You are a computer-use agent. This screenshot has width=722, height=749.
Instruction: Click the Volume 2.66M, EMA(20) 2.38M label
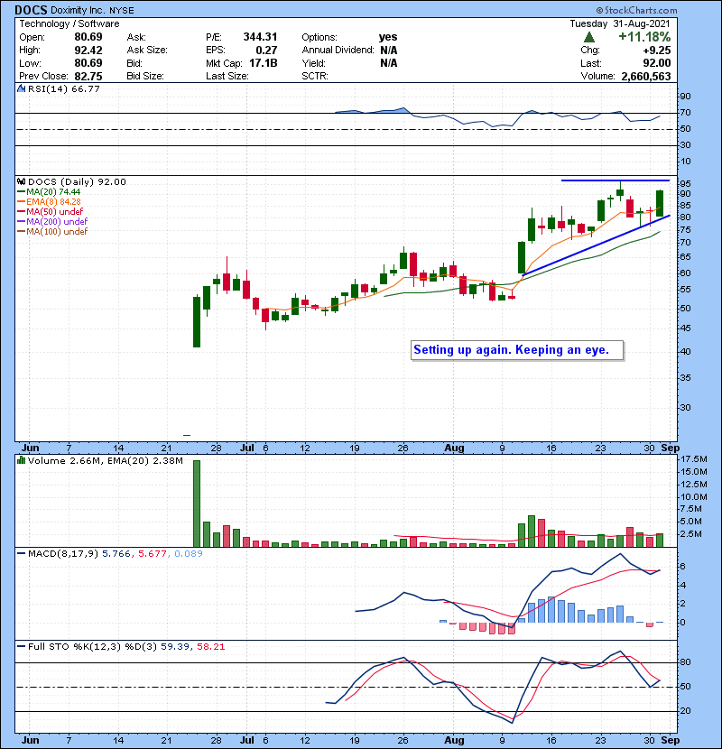pos(105,461)
